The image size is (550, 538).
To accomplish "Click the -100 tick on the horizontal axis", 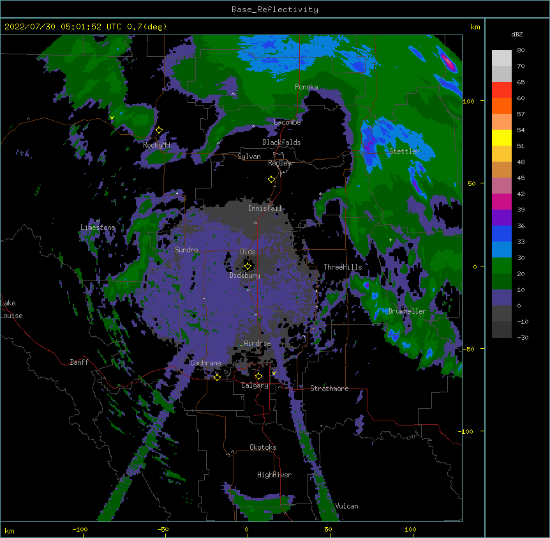I will pyautogui.click(x=80, y=530).
